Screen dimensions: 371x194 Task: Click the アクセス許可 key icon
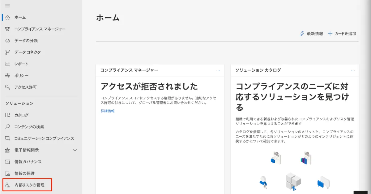[8, 87]
